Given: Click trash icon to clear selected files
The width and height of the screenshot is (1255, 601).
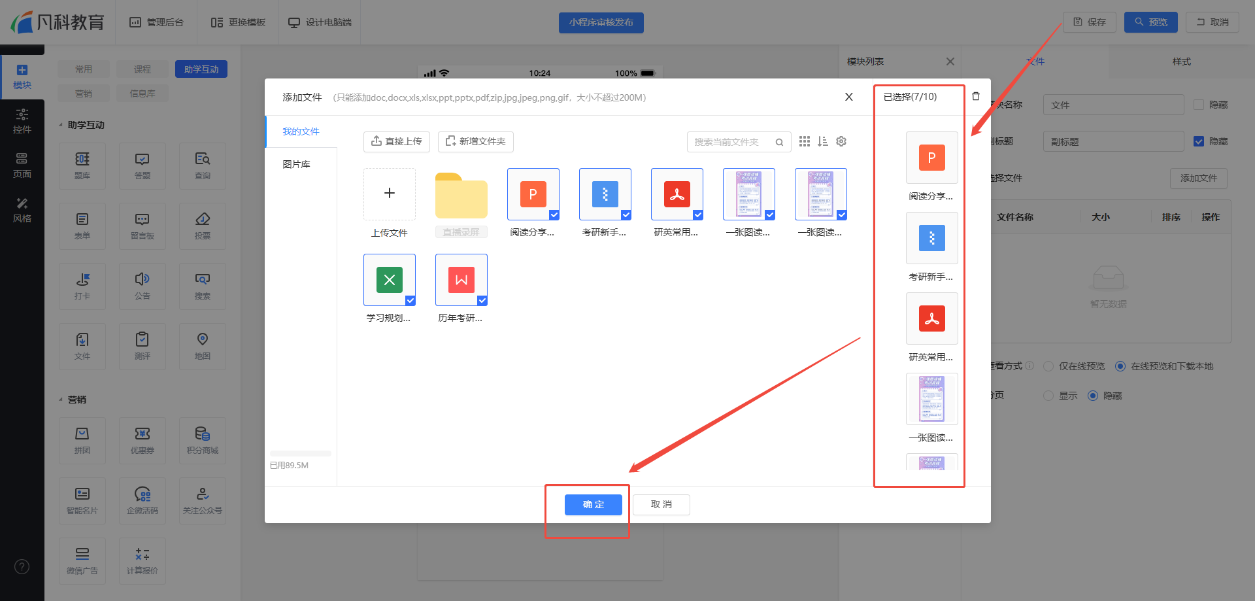Looking at the screenshot, I should 975,96.
